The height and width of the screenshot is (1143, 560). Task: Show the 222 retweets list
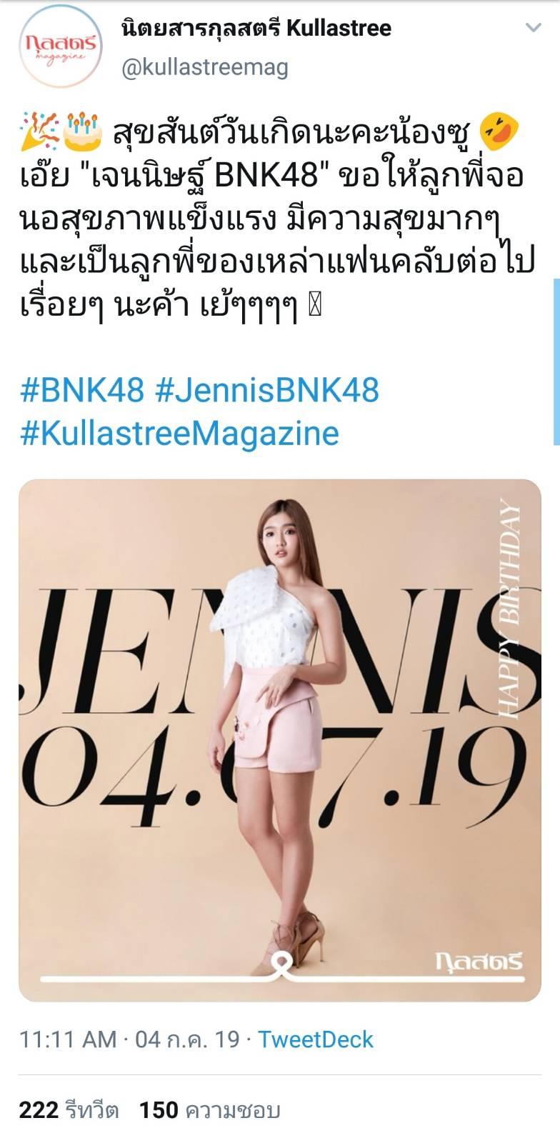click(x=69, y=1110)
